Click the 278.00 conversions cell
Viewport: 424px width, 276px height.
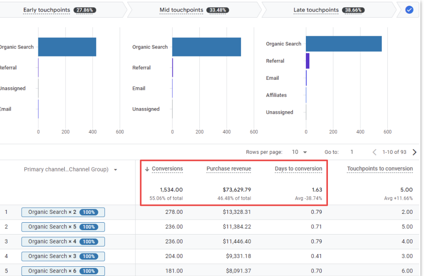pyautogui.click(x=174, y=212)
